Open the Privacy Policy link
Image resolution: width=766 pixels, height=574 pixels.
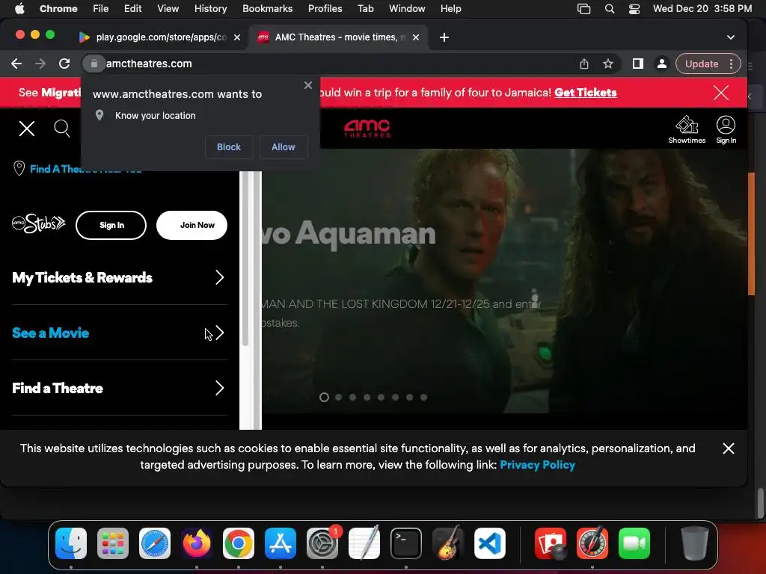[537, 465]
